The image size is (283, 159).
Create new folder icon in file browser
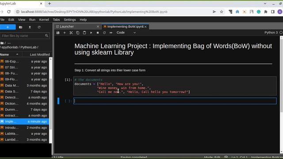[21, 27]
